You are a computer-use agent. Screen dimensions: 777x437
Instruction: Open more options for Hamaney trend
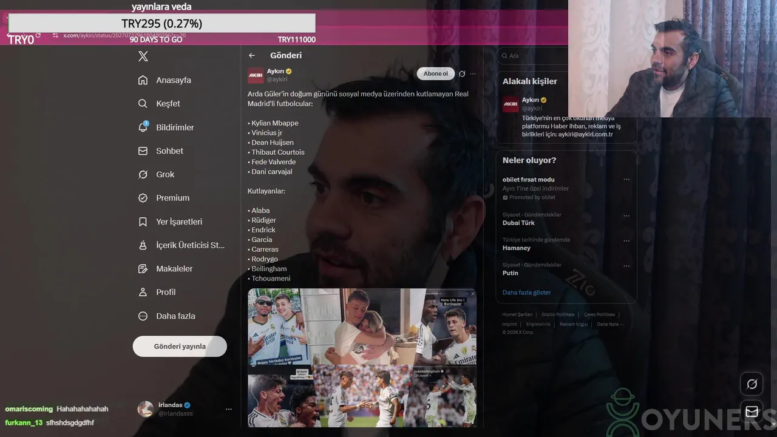626,241
